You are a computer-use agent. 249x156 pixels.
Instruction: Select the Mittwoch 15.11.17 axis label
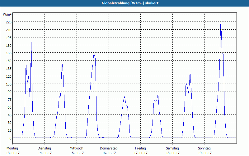(77, 151)
